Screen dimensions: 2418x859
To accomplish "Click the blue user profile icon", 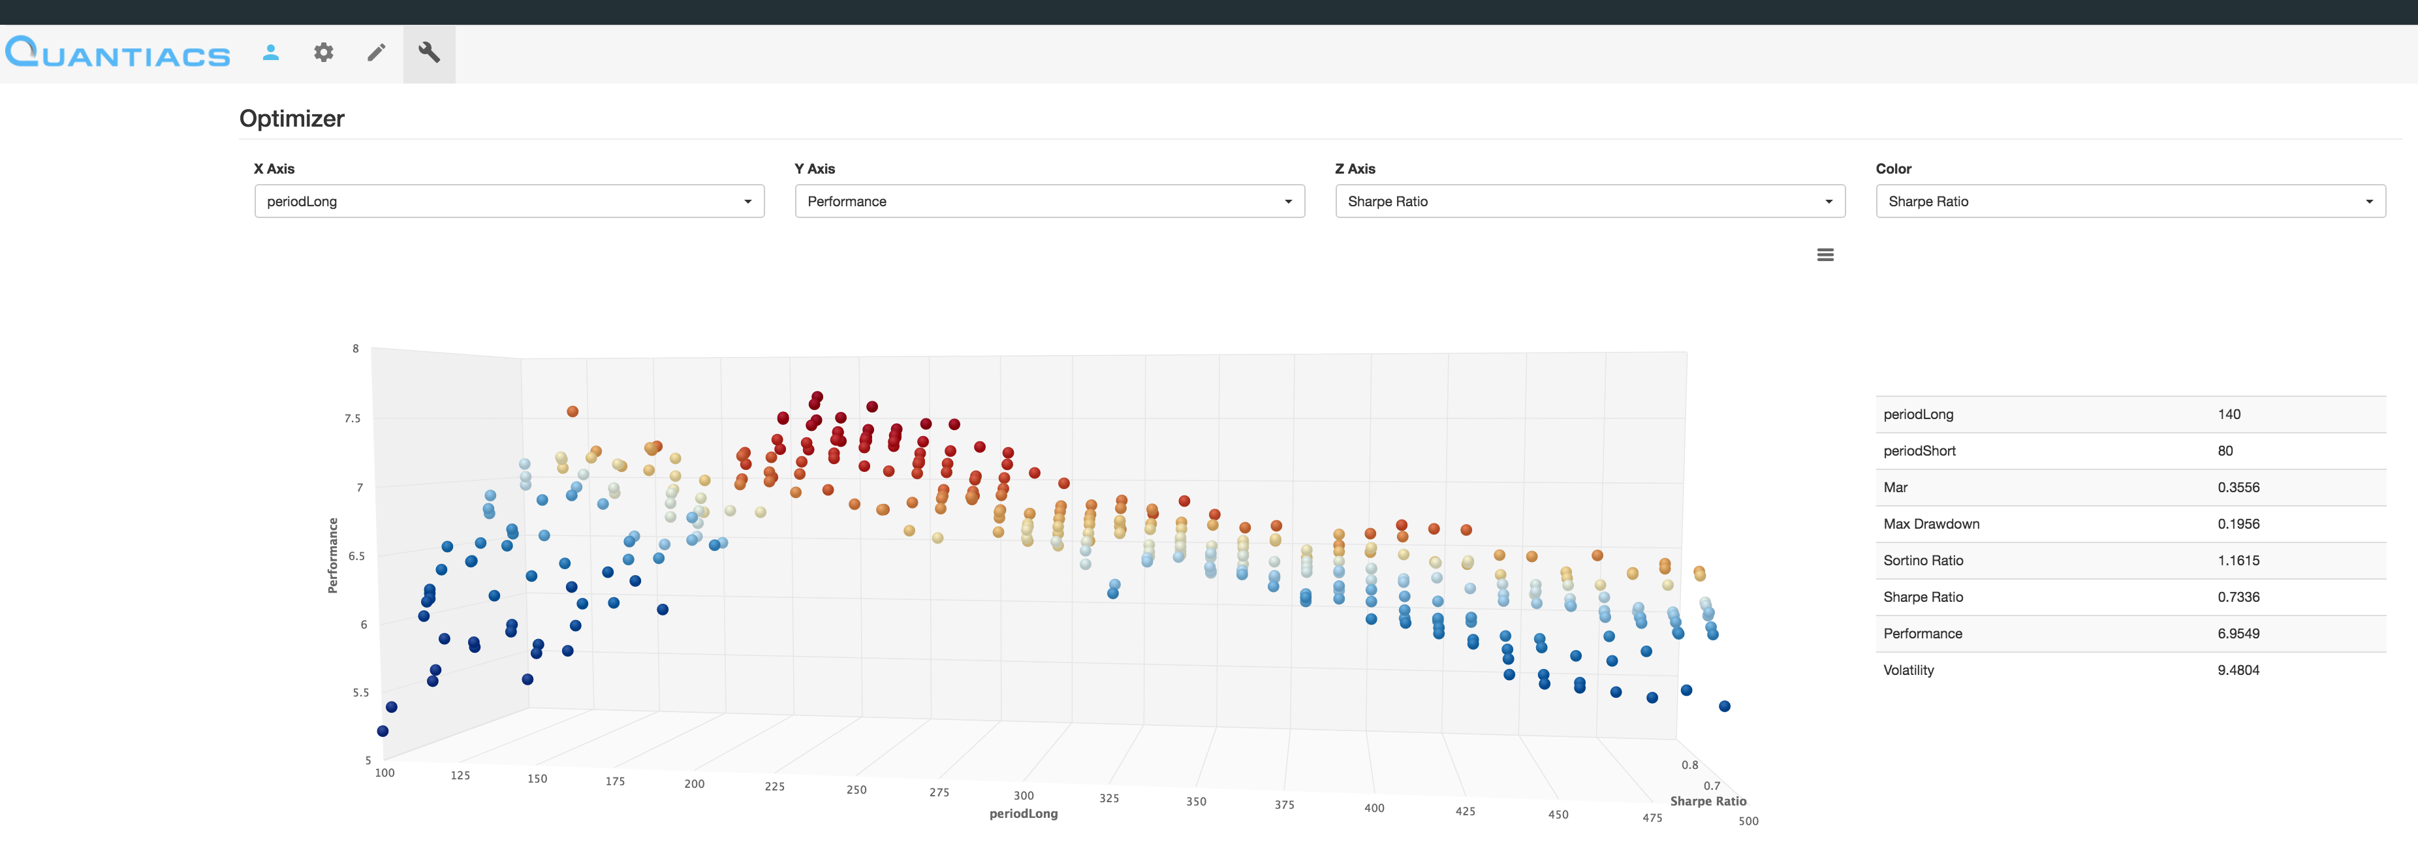I will click(270, 54).
